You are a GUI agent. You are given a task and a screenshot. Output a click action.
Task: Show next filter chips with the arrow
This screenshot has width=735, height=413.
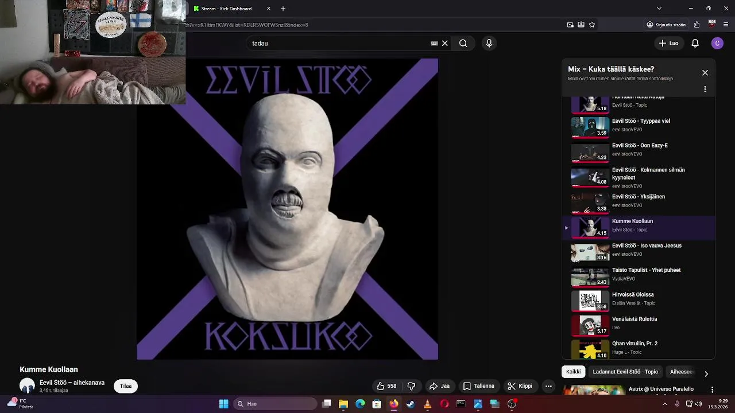[x=706, y=373]
